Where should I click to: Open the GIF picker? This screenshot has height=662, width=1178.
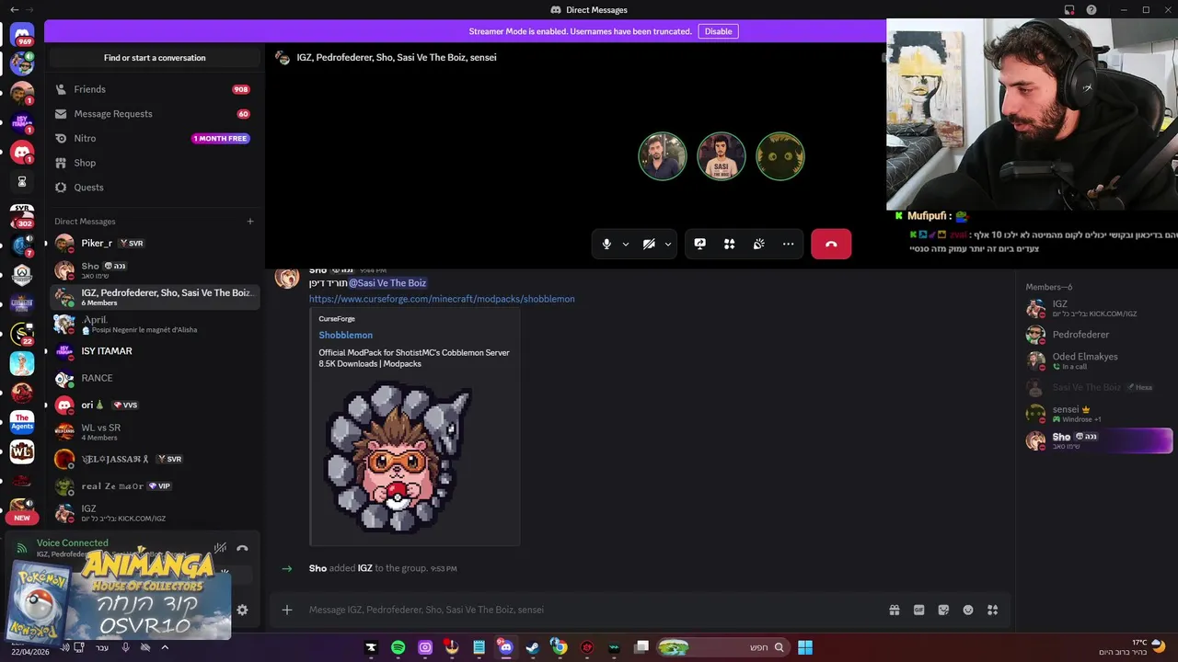918,610
